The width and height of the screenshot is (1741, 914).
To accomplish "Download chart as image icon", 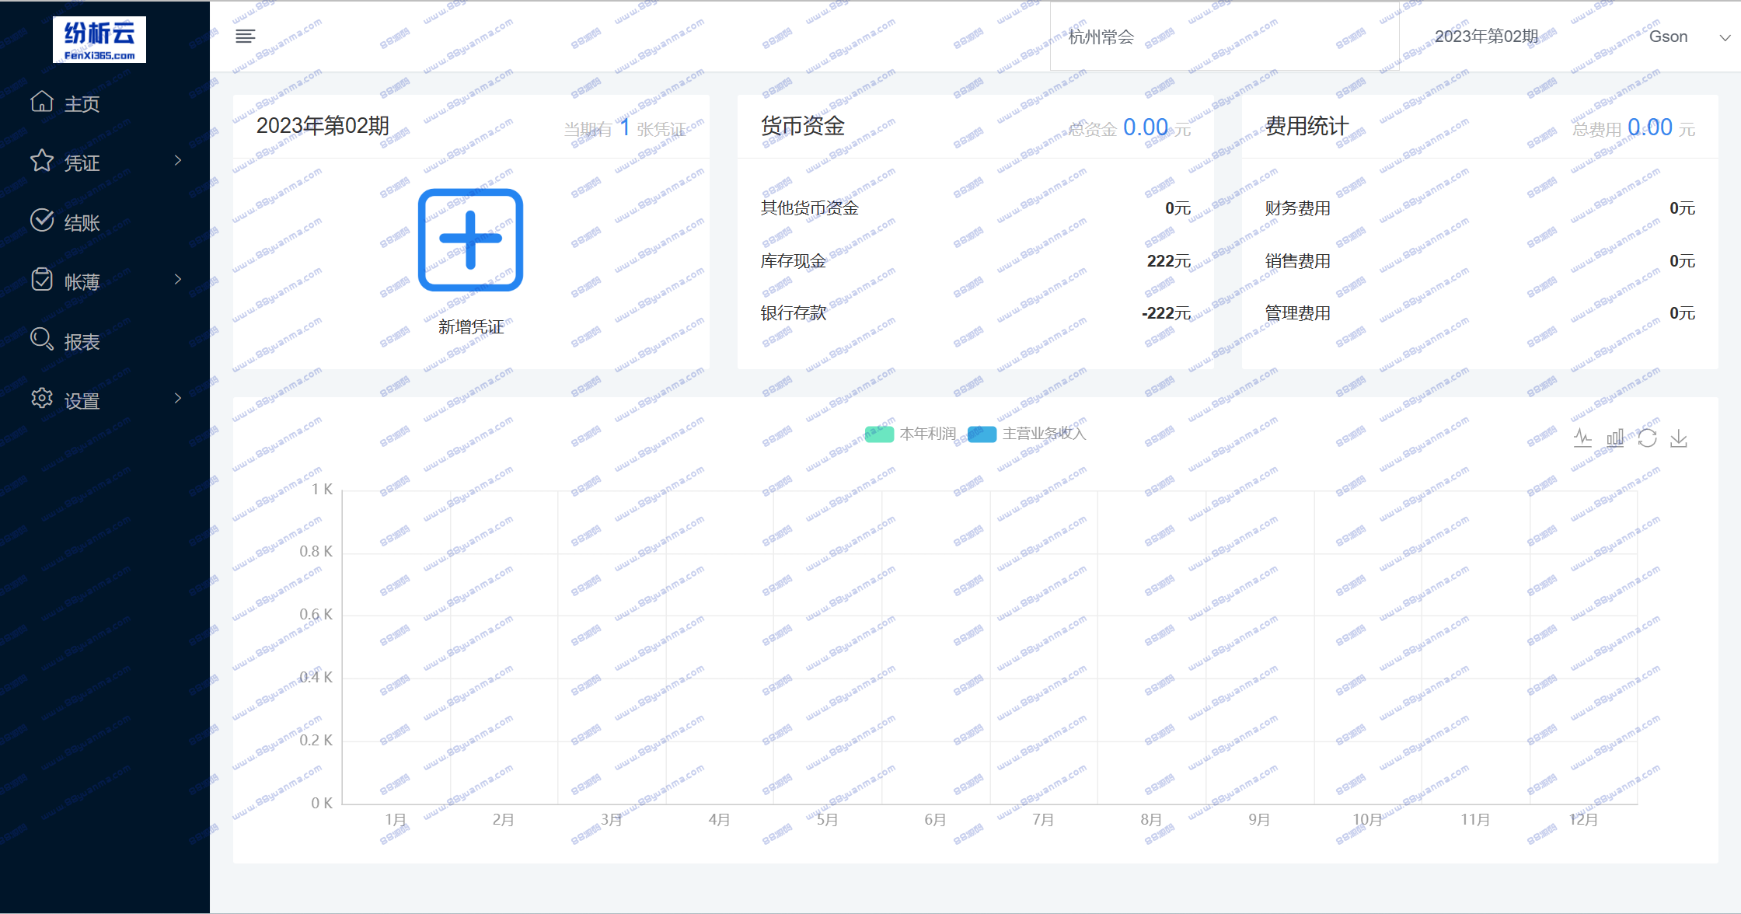I will (1679, 438).
